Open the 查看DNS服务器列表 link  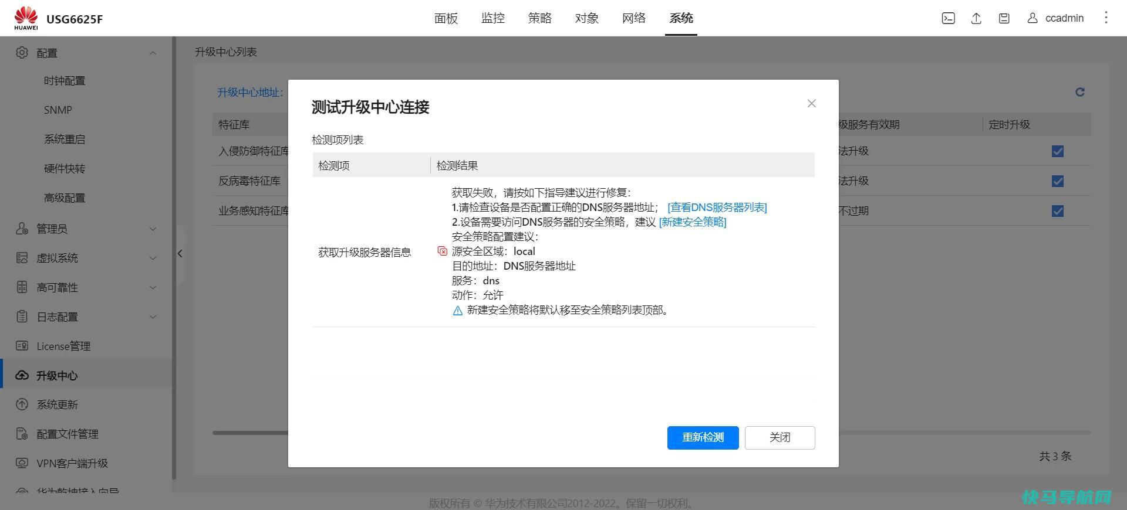(717, 207)
